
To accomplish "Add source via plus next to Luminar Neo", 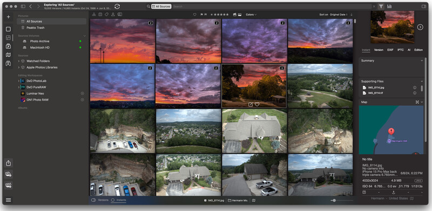I will click(82, 93).
